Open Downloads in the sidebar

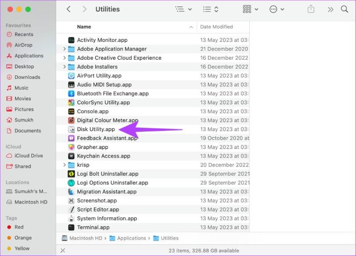pos(24,77)
